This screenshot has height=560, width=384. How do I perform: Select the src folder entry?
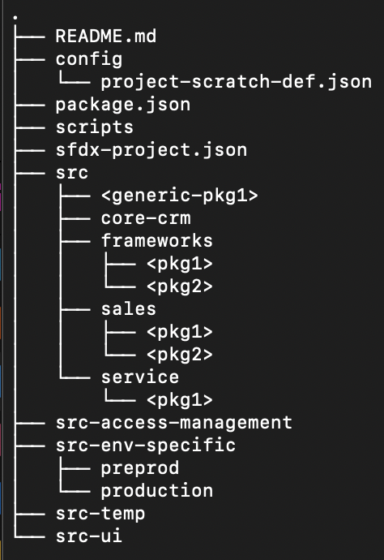72,173
